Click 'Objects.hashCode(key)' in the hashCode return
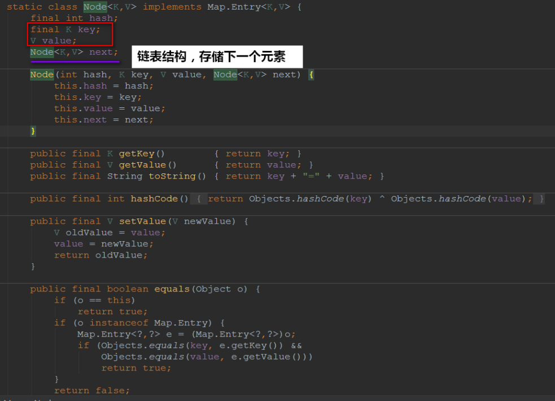 311,199
